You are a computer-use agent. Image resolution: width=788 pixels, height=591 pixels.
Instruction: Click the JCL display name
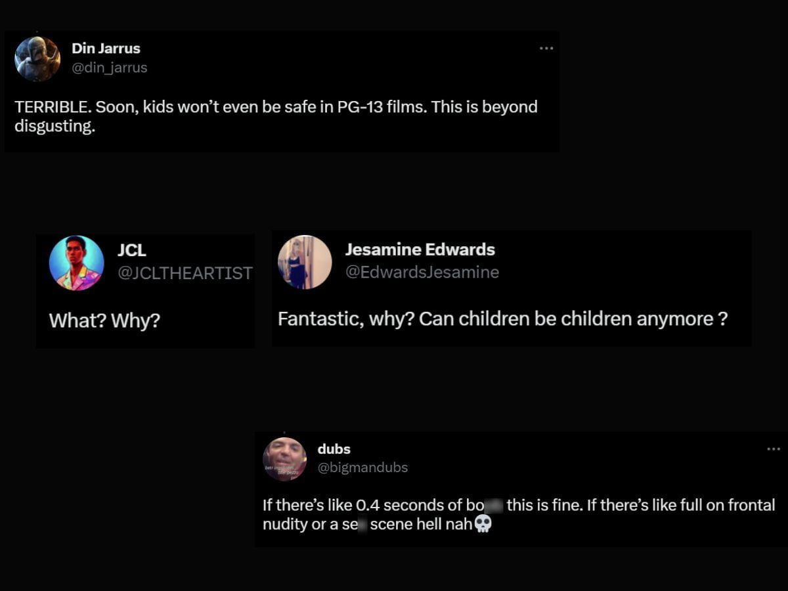[x=131, y=250]
